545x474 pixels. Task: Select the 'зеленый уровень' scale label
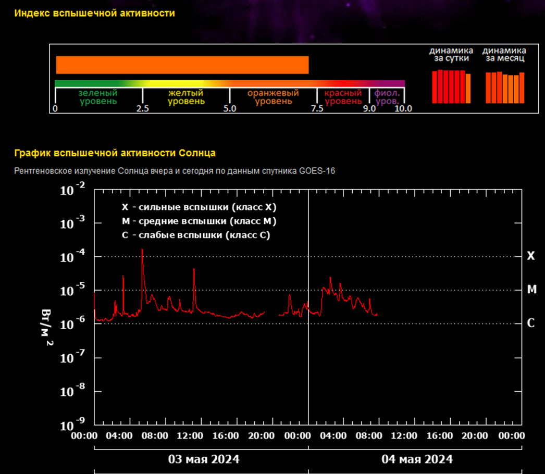(x=98, y=97)
